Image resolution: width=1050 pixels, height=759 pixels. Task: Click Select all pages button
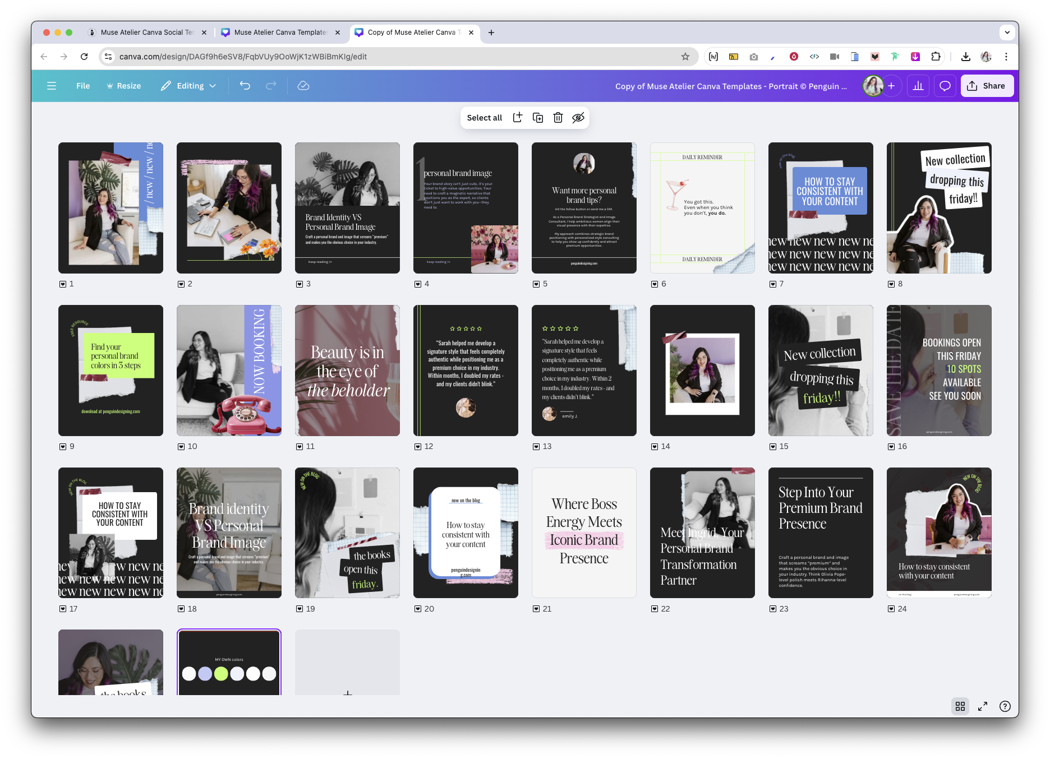[x=485, y=118]
